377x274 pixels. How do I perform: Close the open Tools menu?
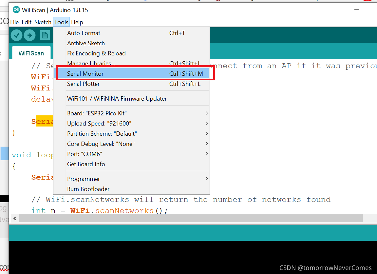(61, 22)
